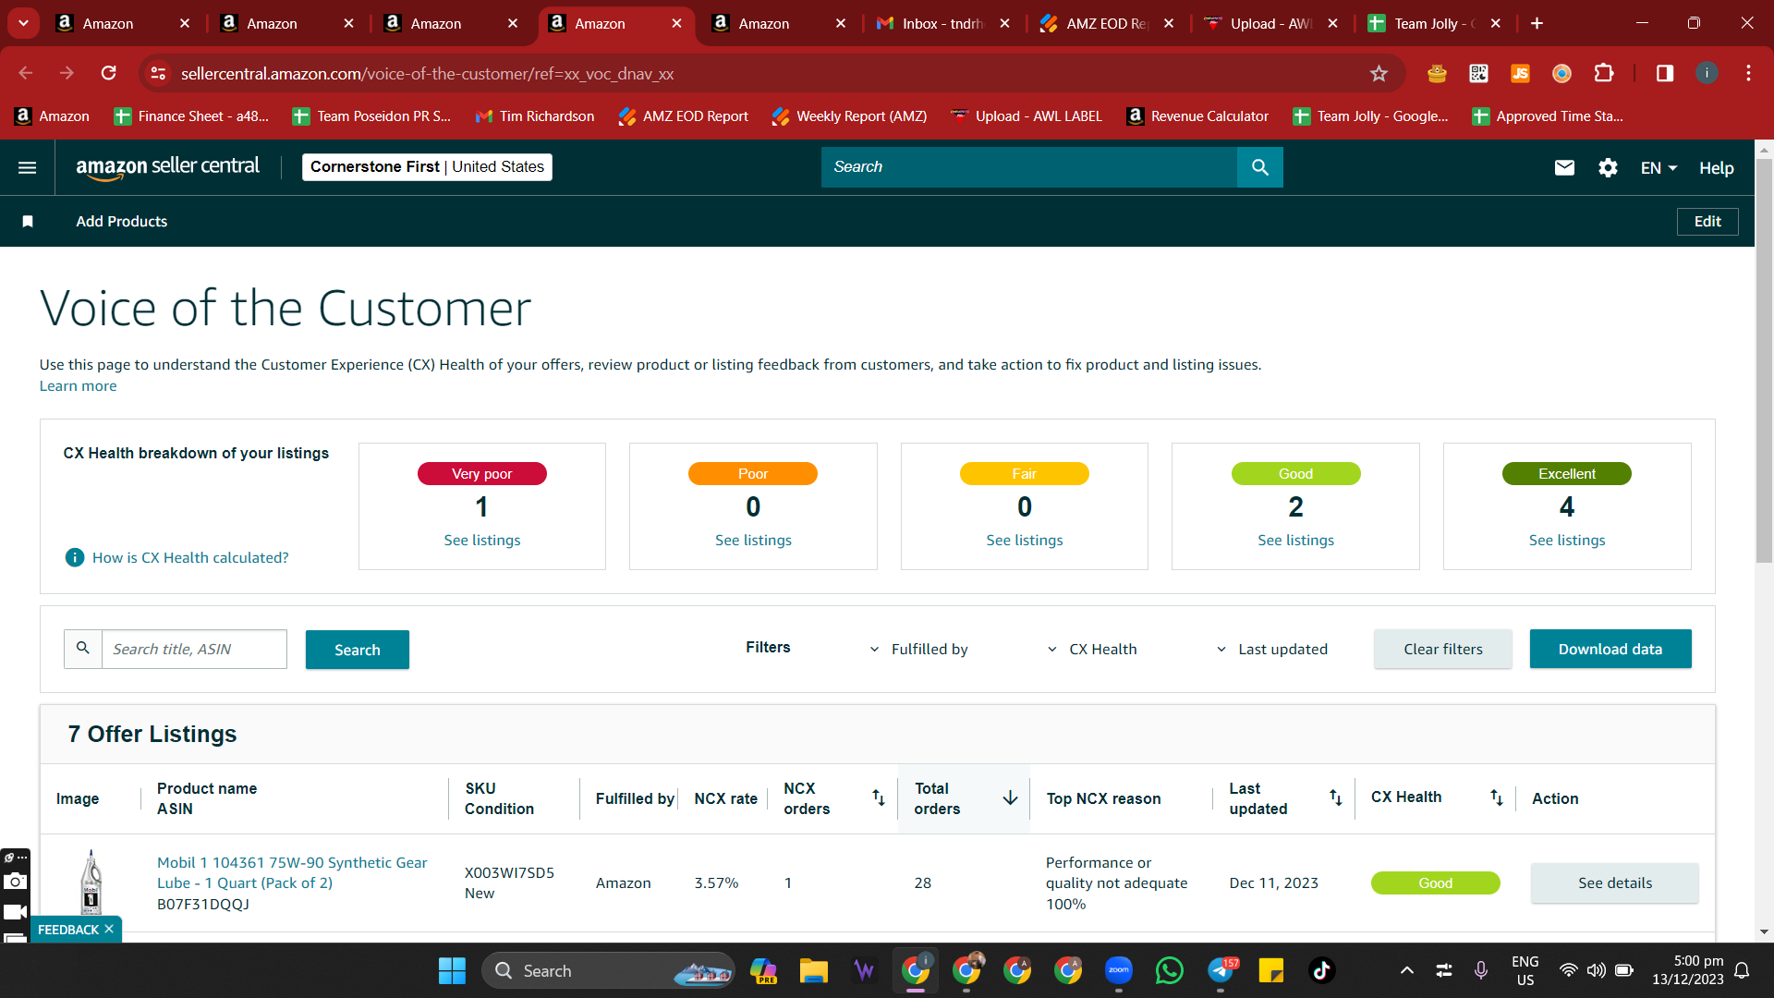See listings under Excellent
The height and width of the screenshot is (998, 1774).
click(x=1567, y=540)
